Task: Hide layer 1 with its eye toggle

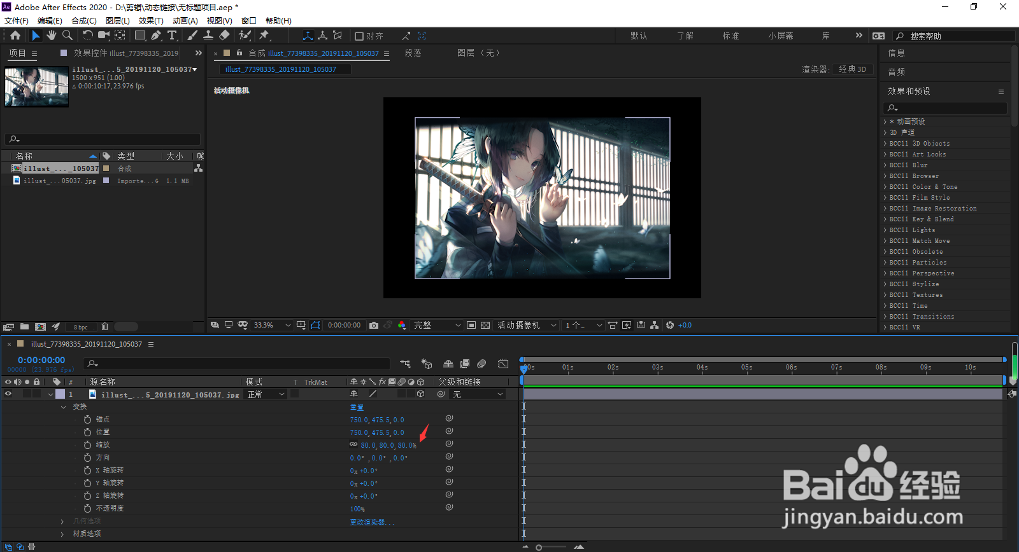Action: [8, 394]
